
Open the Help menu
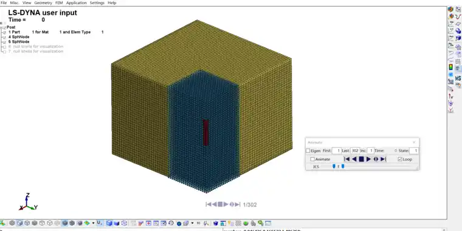(112, 2)
